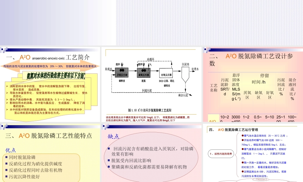This screenshot has height=182, width=303.
Task: Click the 处理水 outlet label
Action: click(x=195, y=69)
